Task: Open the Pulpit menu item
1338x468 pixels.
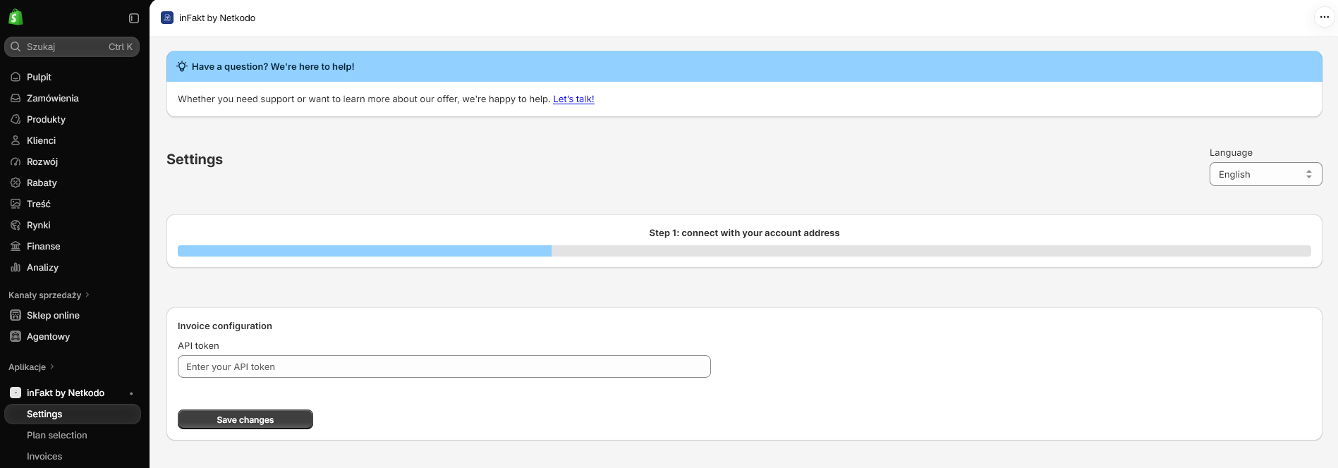Action: (x=73, y=77)
